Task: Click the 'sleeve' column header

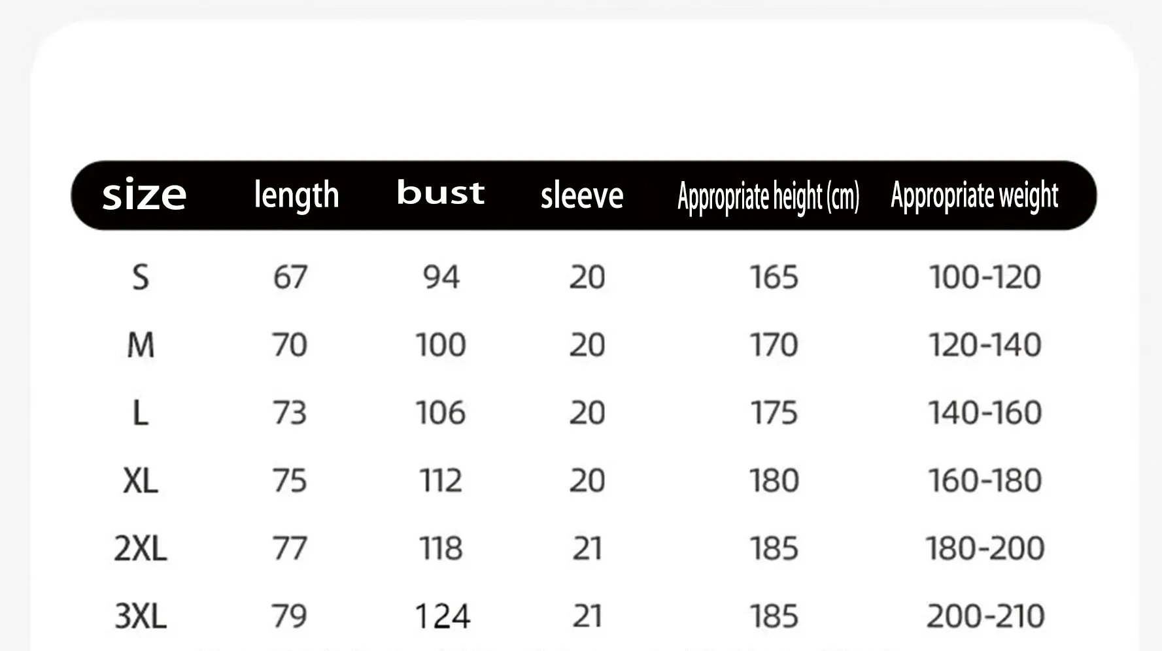Action: pos(582,195)
